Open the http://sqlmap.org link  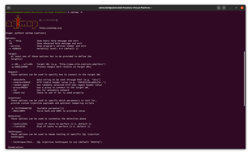point(51,28)
